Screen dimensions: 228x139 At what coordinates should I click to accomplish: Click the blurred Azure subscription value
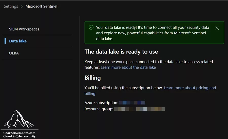pyautogui.click(x=132, y=103)
